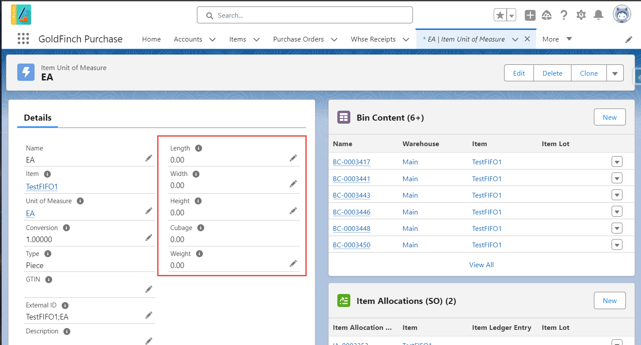Open Main warehouse link for BC-0003443
Screen dimensions: 641x345
point(410,195)
